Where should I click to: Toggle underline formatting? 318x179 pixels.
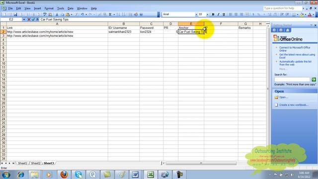click(x=224, y=14)
